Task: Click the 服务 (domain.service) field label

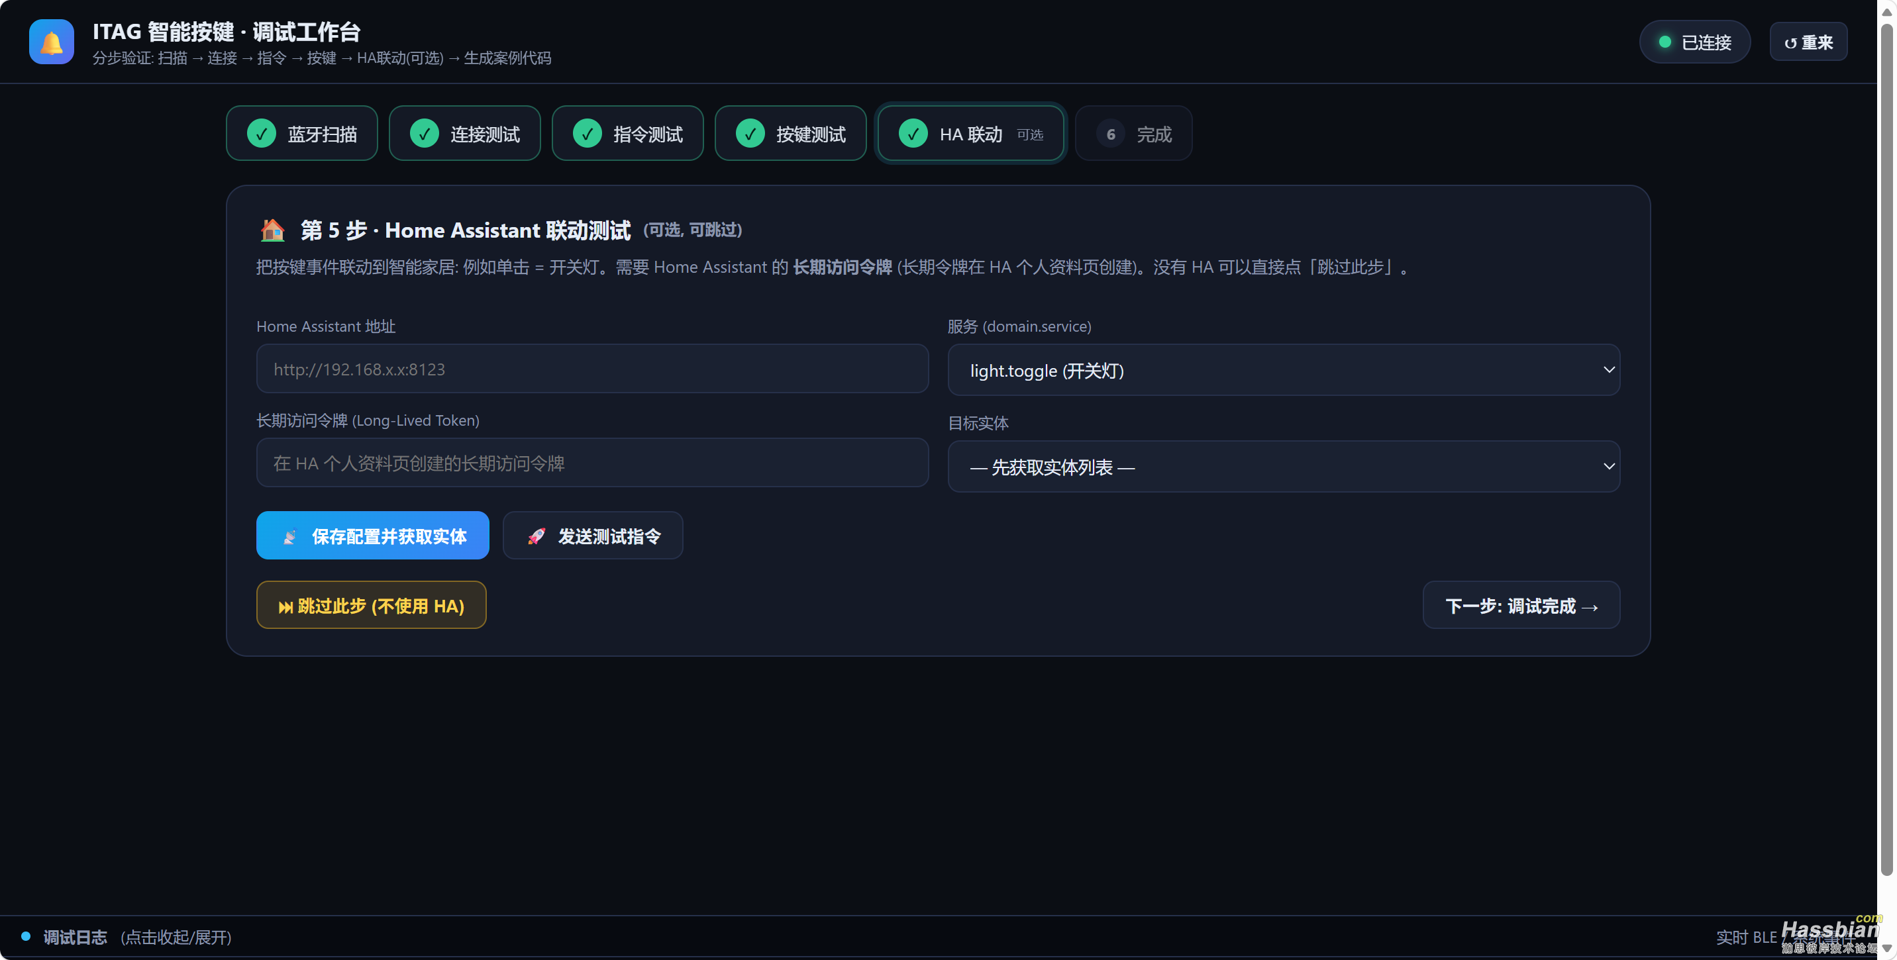Action: point(1019,326)
